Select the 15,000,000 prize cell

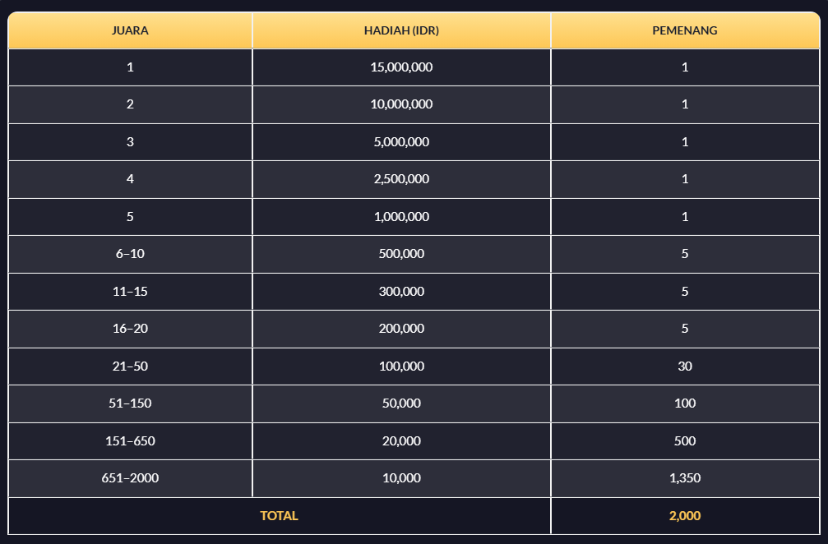click(401, 67)
